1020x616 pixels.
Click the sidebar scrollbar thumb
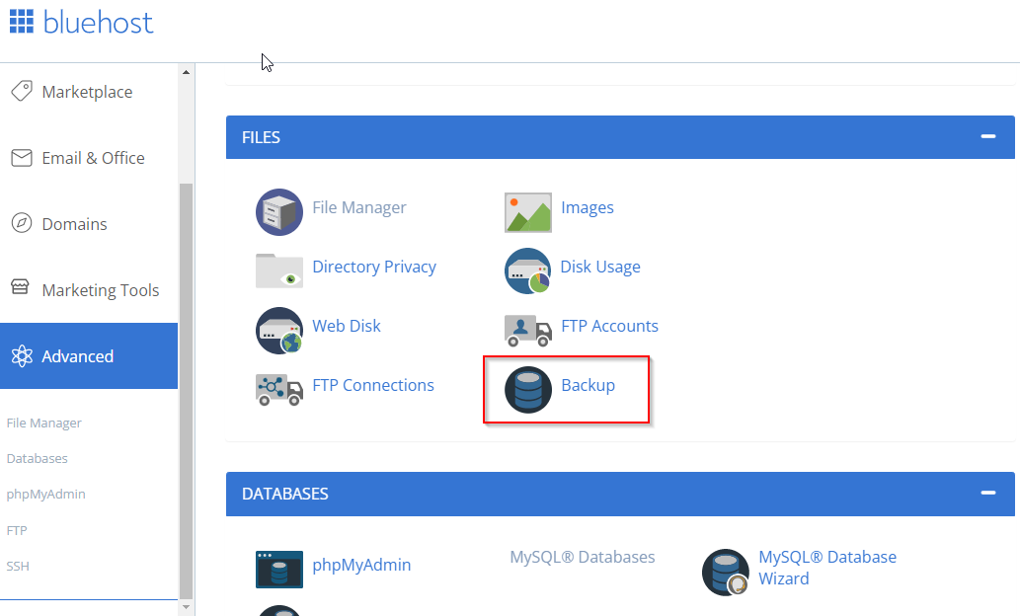coord(186,390)
